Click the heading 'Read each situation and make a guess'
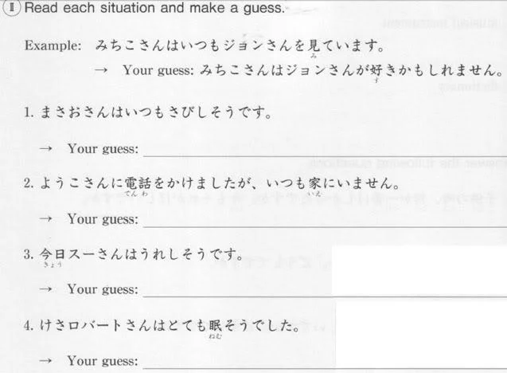Screen dimensions: 507x373 click(x=155, y=8)
